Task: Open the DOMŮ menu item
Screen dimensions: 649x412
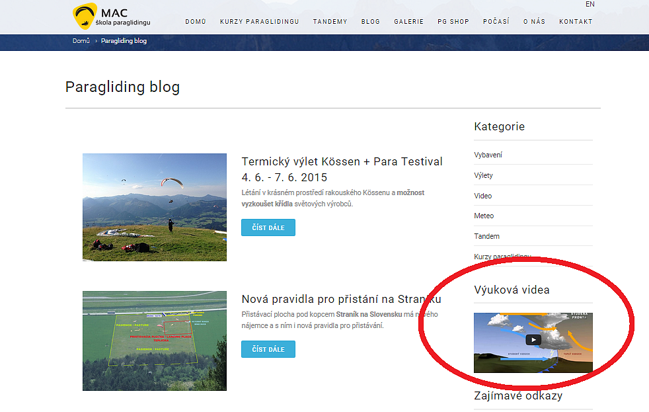Action: pos(196,22)
